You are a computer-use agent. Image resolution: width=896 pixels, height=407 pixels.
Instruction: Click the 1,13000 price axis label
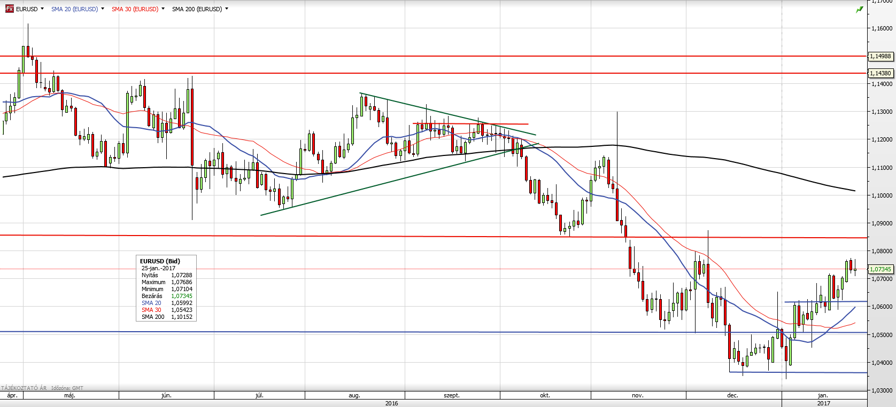point(882,112)
